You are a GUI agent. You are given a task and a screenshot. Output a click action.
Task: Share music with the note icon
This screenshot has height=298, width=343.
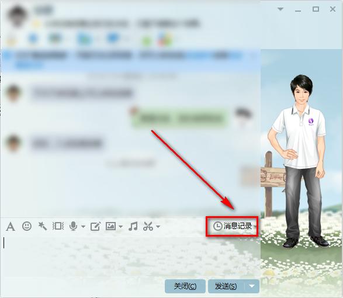[133, 226]
